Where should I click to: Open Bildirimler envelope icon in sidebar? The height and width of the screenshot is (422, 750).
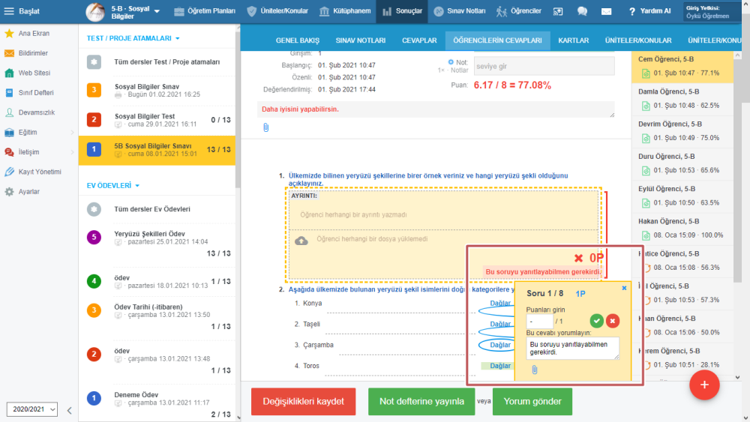[9, 53]
